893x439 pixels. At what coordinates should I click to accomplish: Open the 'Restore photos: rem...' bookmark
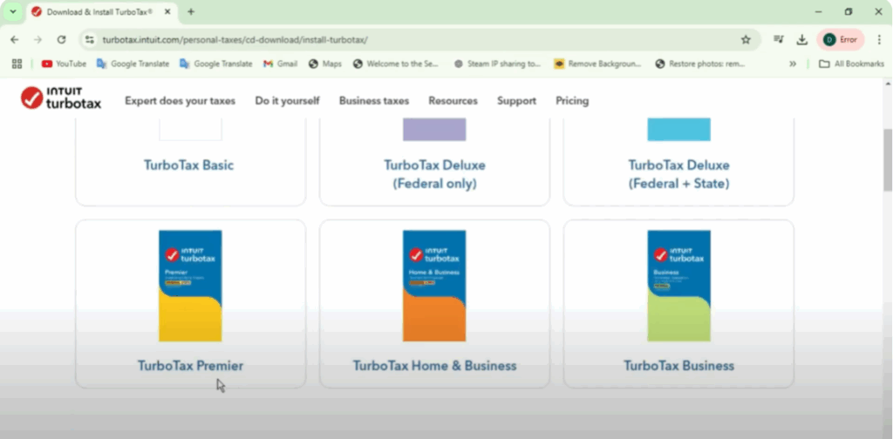pos(700,64)
